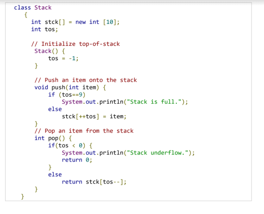Screen dimensions: 264x214
Task: Click the 'if (tos==9)' condition
Action: coord(67,95)
